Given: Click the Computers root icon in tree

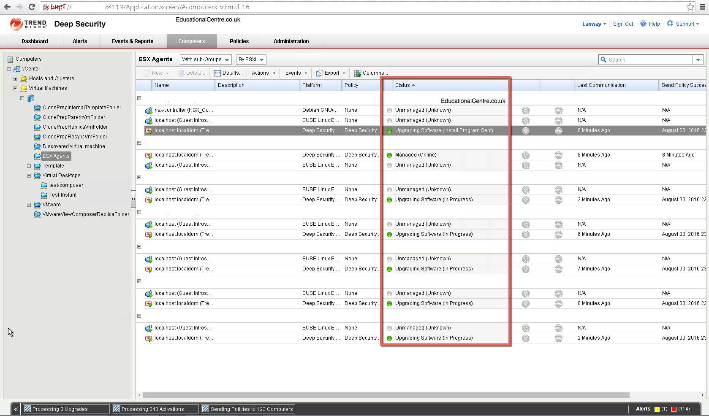Looking at the screenshot, I should [x=10, y=59].
